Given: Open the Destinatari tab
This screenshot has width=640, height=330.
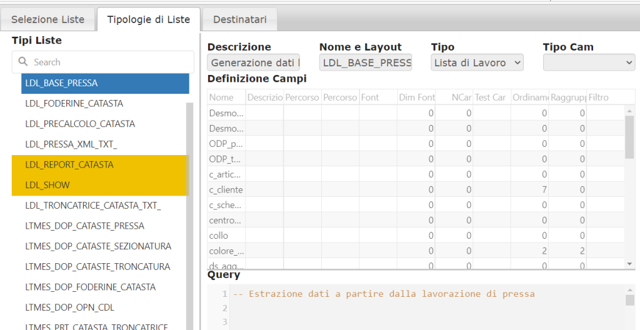Looking at the screenshot, I should click(x=239, y=19).
